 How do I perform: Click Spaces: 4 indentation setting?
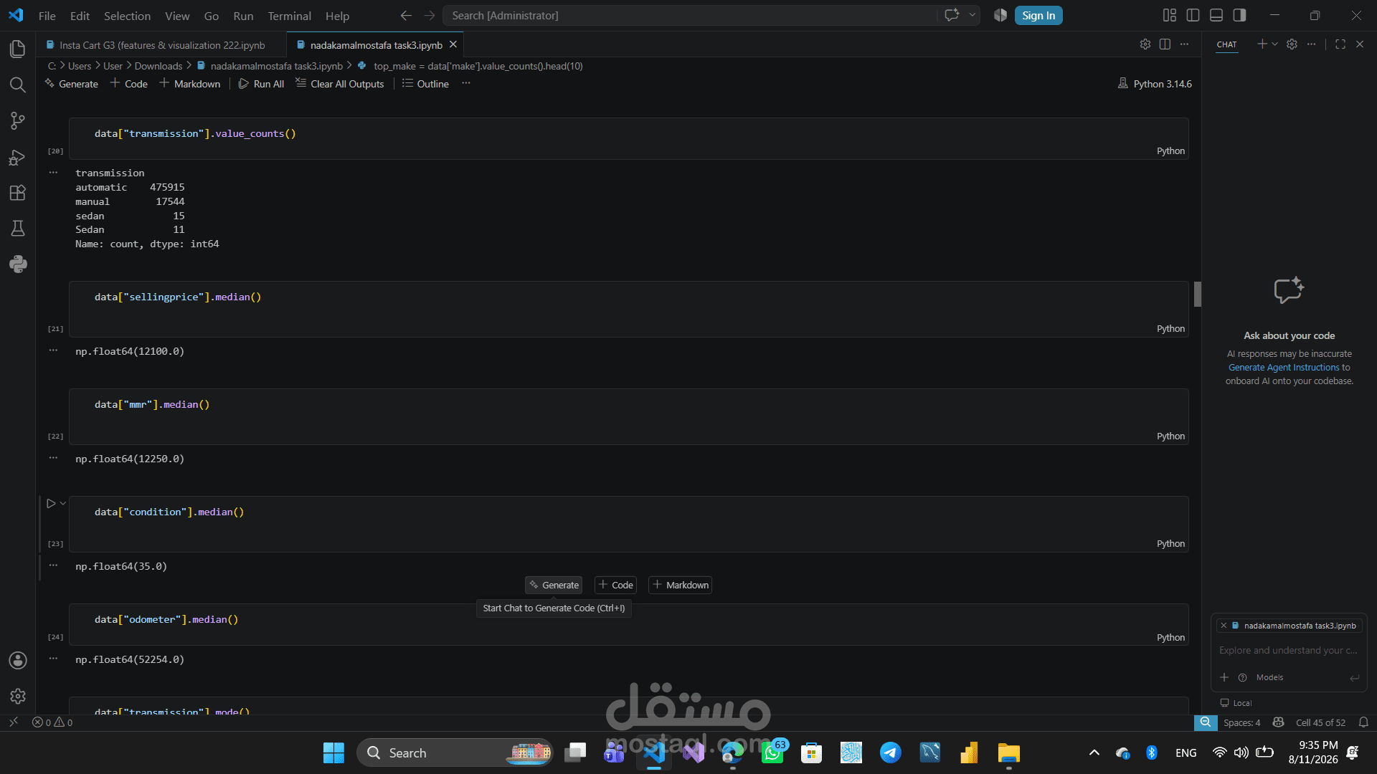[x=1241, y=722]
